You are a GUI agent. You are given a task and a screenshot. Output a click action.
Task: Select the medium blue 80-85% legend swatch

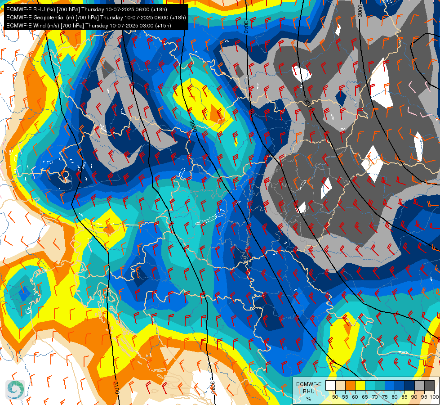tap(400, 385)
